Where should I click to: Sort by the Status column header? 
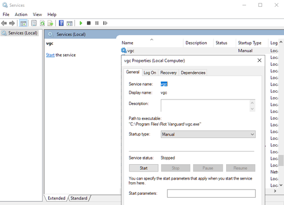pyautogui.click(x=224, y=43)
